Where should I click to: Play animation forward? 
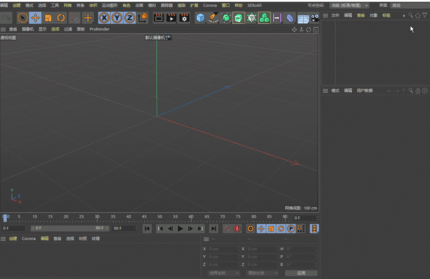point(180,229)
